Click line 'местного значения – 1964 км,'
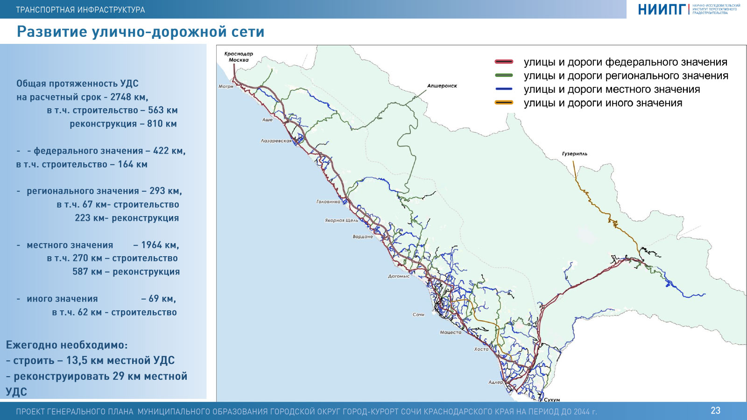 coord(103,245)
